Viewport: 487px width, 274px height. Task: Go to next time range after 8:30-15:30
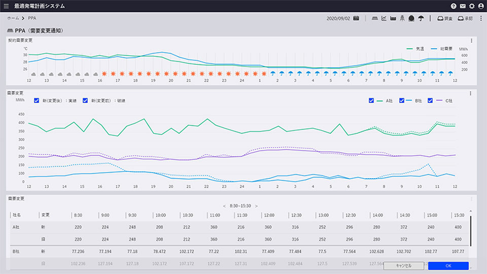[256, 206]
